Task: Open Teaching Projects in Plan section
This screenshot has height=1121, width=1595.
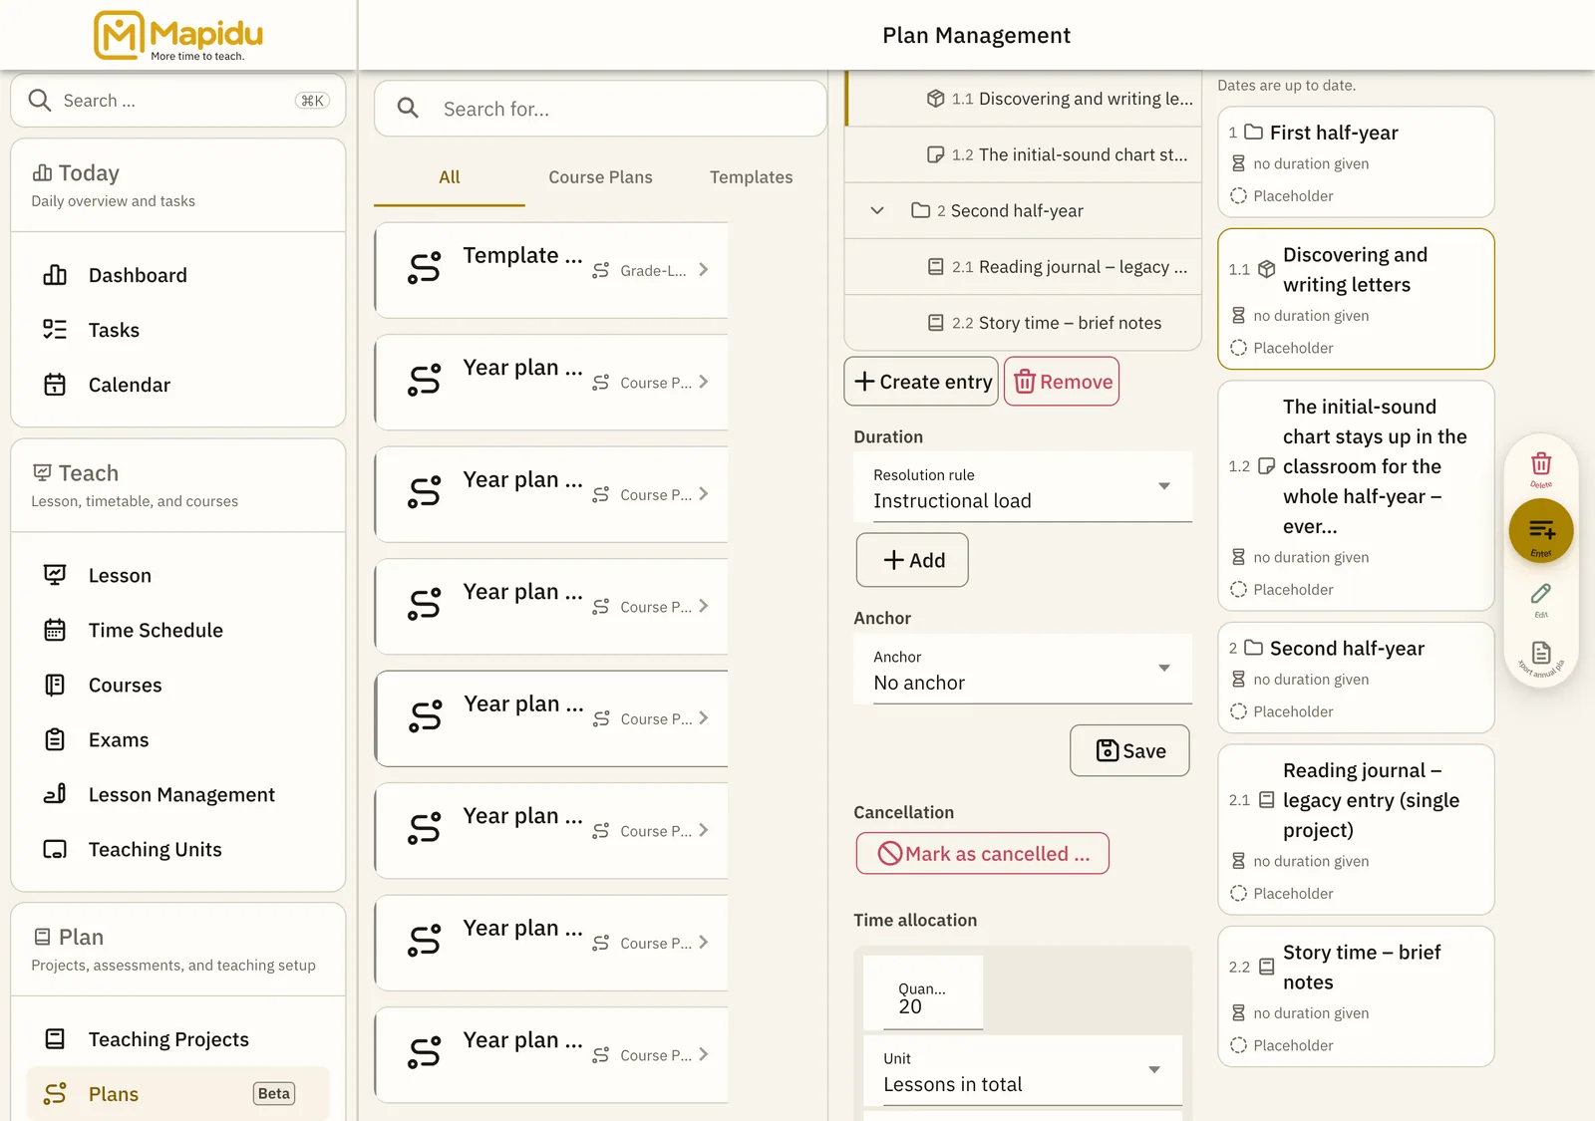Action: [178, 1039]
